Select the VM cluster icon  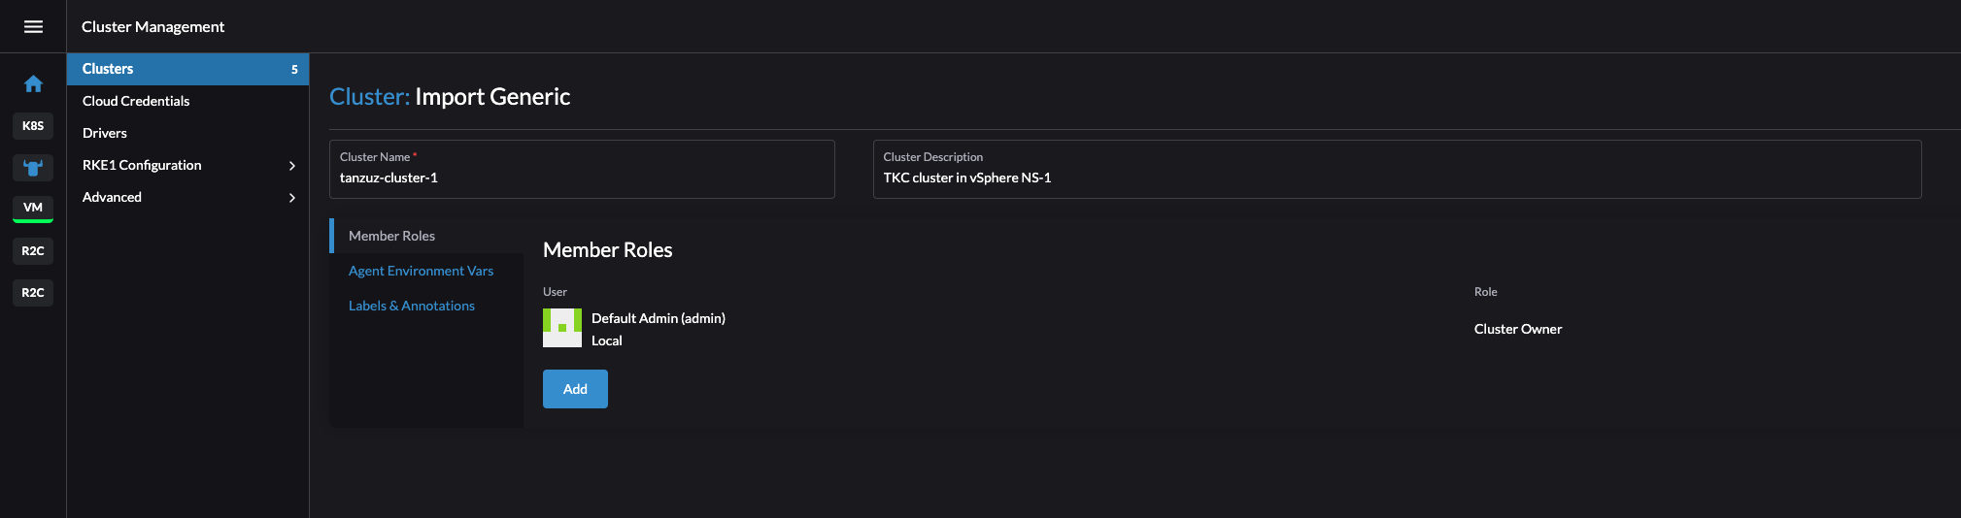pyautogui.click(x=33, y=208)
